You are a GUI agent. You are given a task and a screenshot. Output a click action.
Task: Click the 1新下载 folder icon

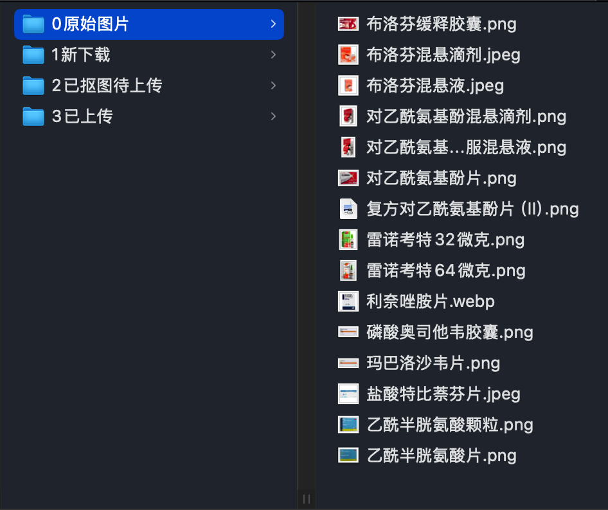(33, 55)
